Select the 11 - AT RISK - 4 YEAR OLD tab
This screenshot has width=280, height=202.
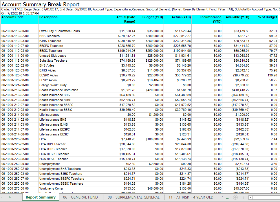pos(191,197)
